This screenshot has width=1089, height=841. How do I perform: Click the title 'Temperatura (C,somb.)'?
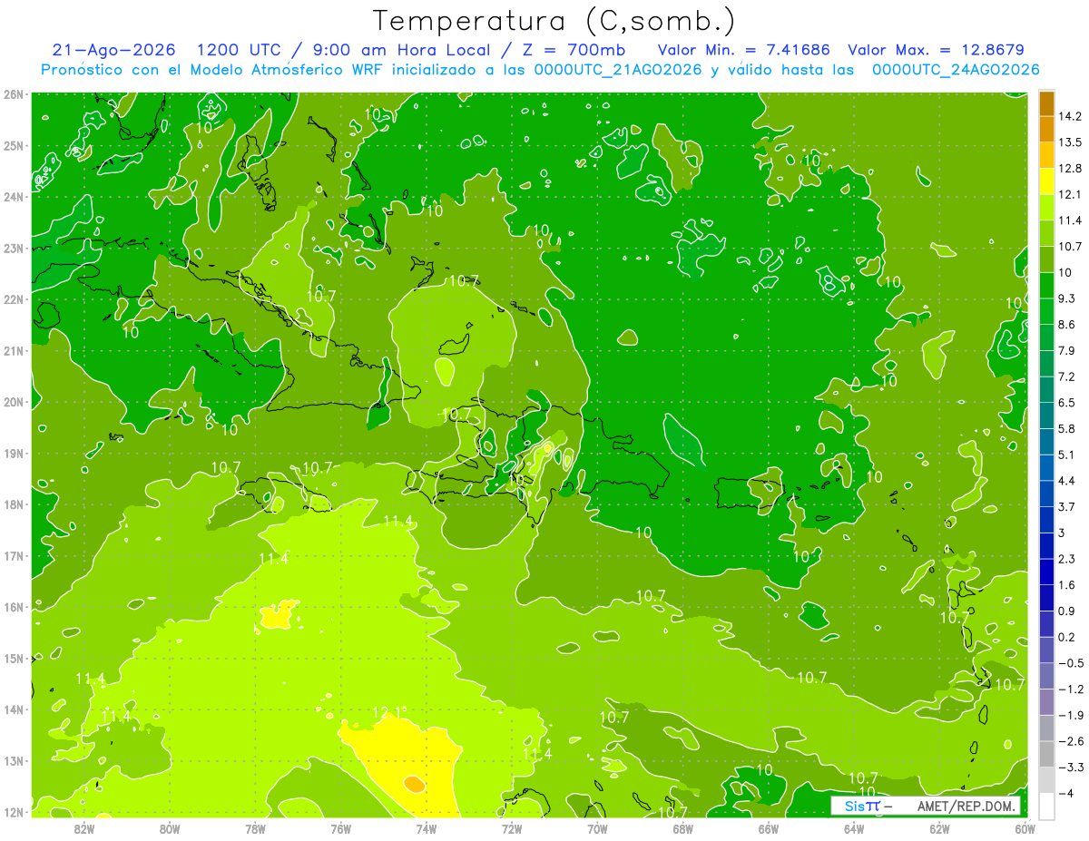(x=554, y=21)
